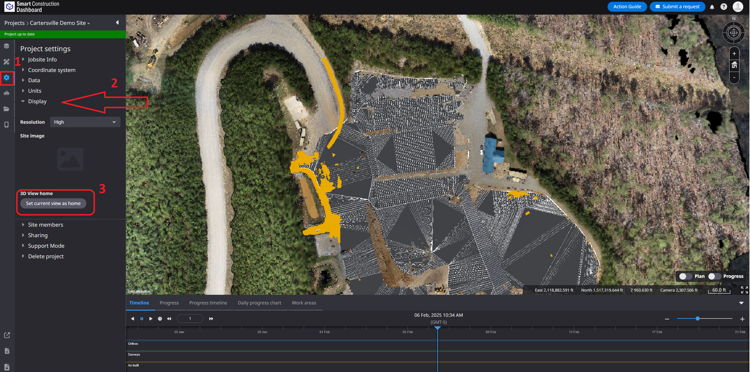Expand Jobsite Info section
750x372 pixels.
[x=42, y=59]
